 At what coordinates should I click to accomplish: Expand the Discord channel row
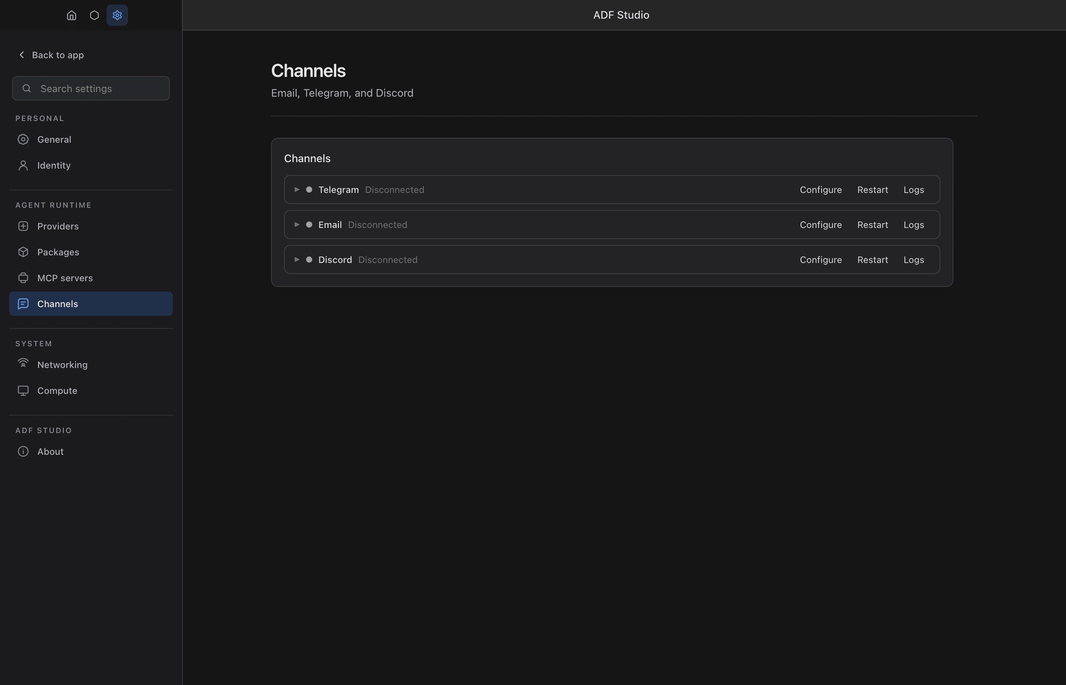point(297,260)
